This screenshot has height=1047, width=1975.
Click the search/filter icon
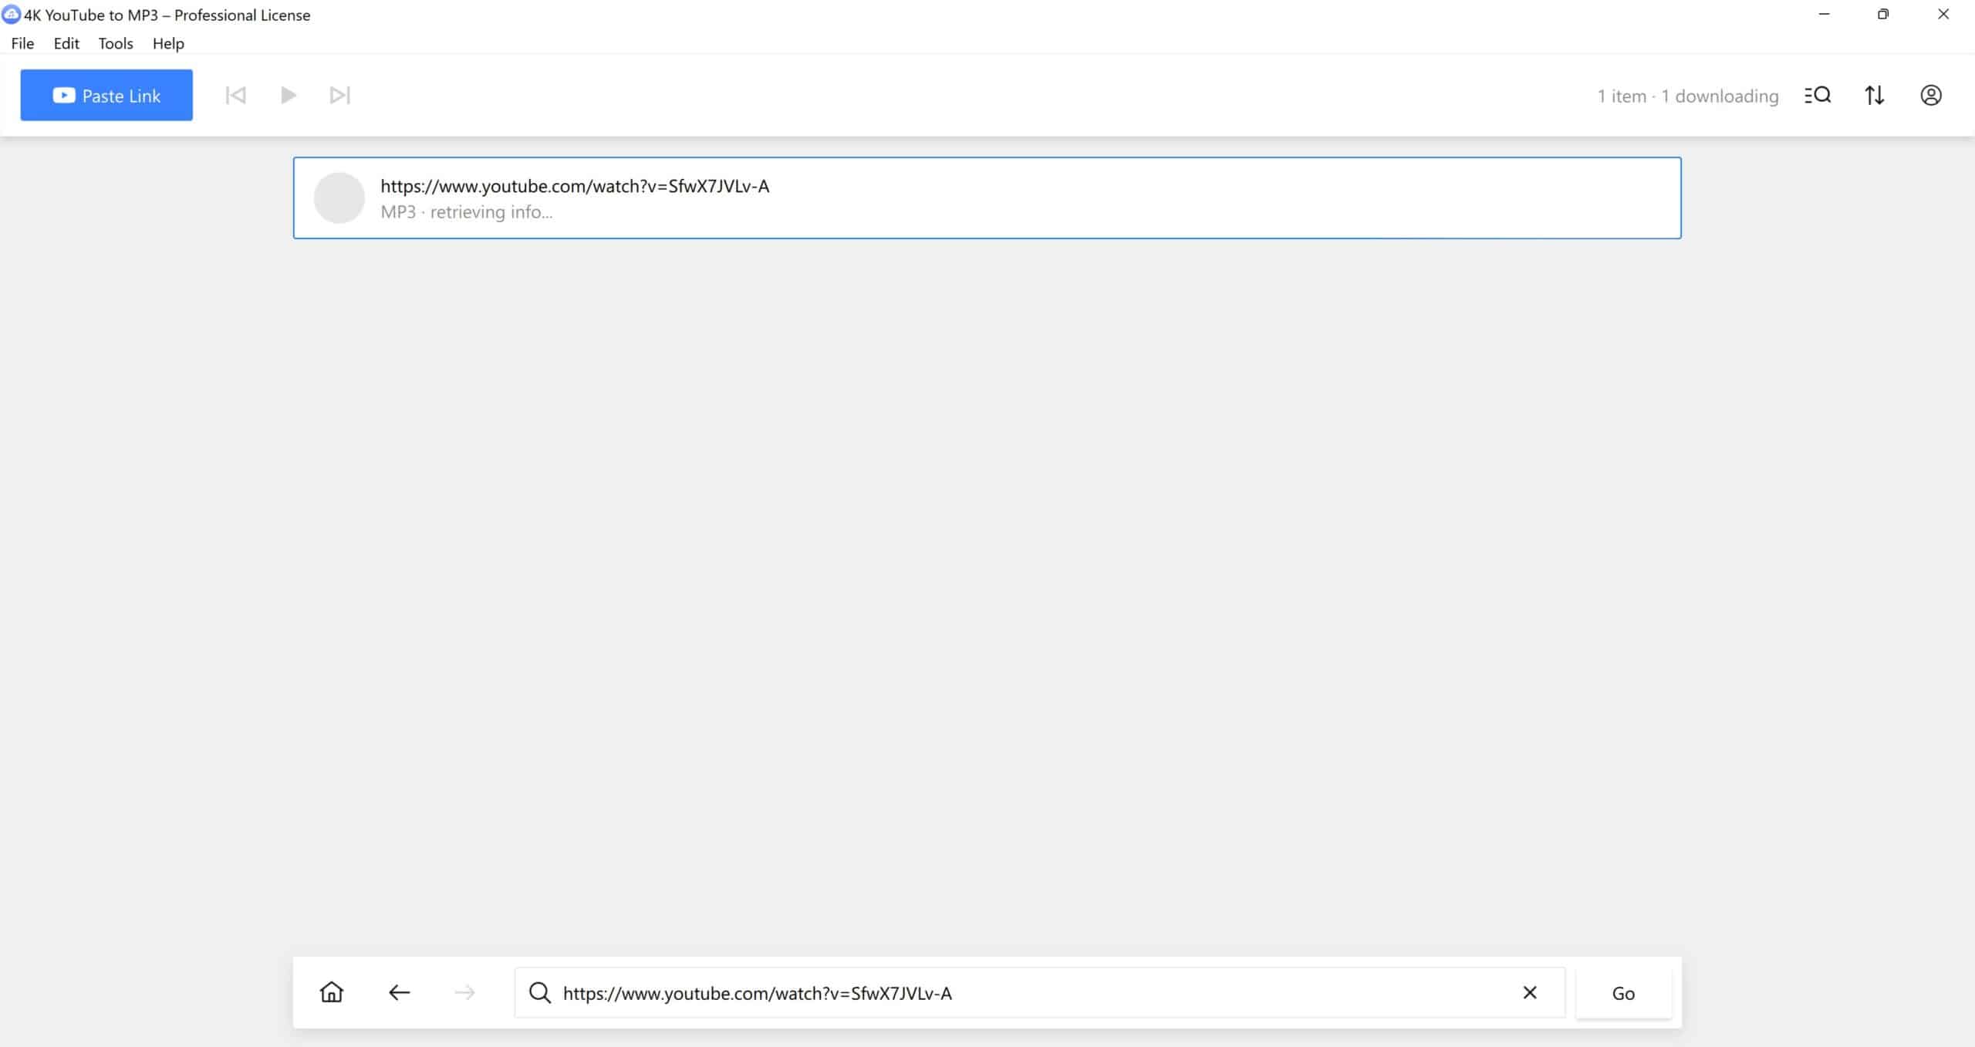(x=1817, y=94)
